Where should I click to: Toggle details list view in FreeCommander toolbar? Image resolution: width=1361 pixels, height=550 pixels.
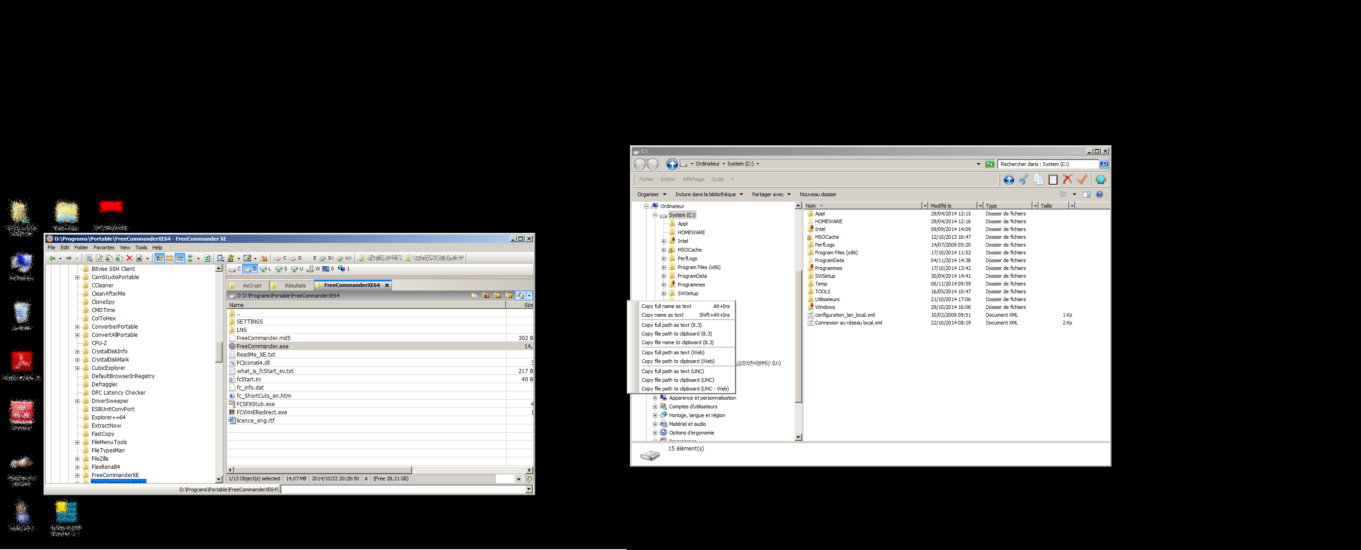click(180, 258)
